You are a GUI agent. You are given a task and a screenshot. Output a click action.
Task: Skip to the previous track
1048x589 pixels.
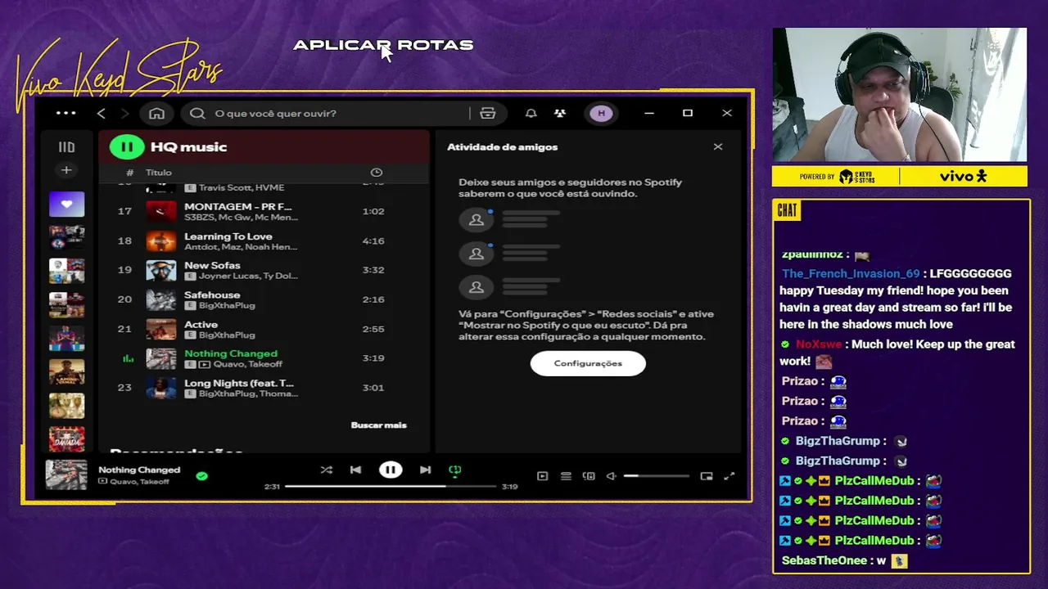[x=355, y=470]
